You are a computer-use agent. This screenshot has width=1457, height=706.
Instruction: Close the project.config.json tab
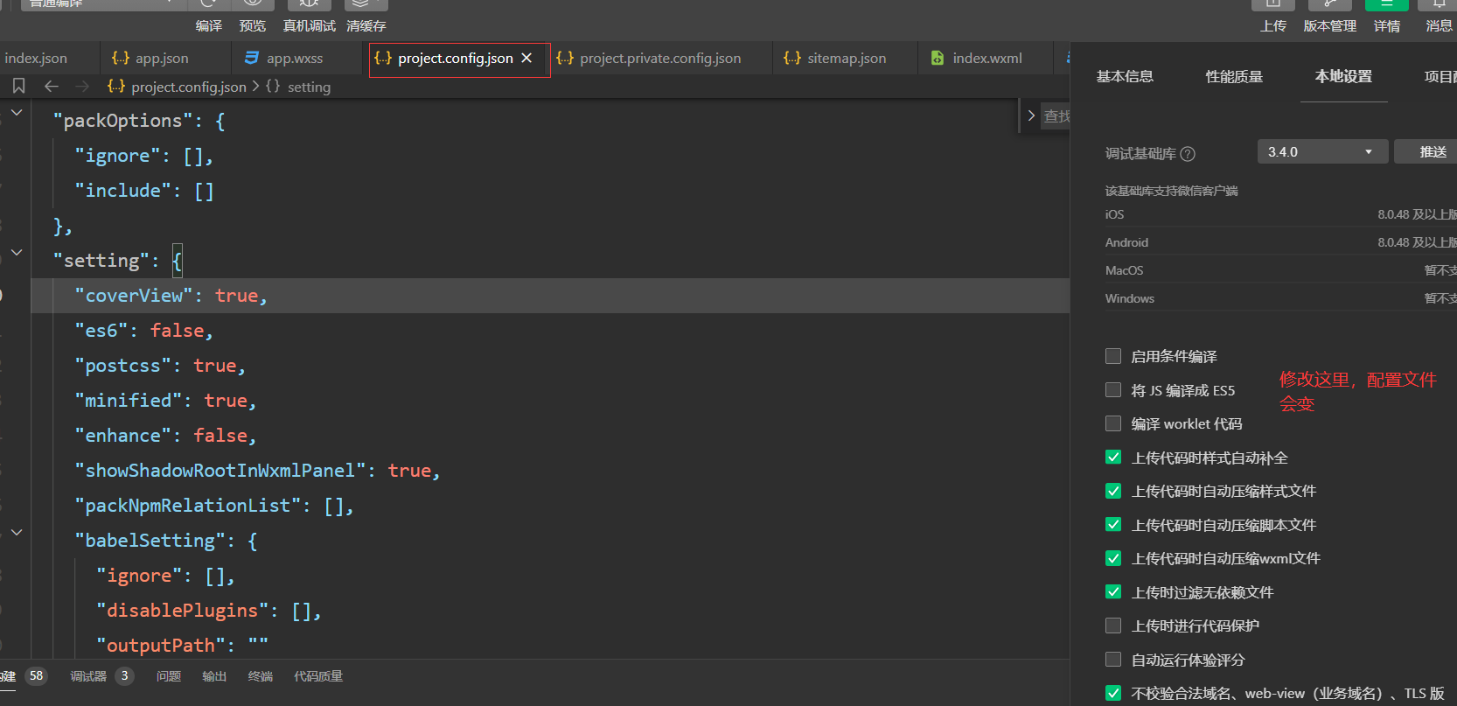(x=526, y=58)
